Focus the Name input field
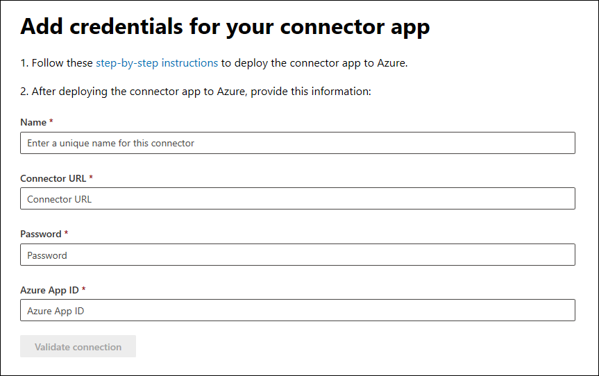 [298, 143]
